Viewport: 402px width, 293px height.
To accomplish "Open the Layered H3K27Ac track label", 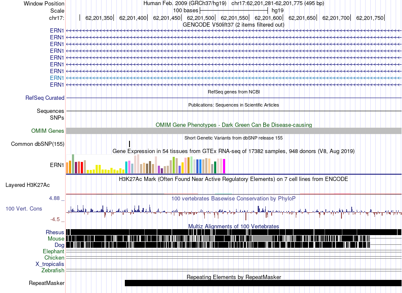I will tap(28, 185).
